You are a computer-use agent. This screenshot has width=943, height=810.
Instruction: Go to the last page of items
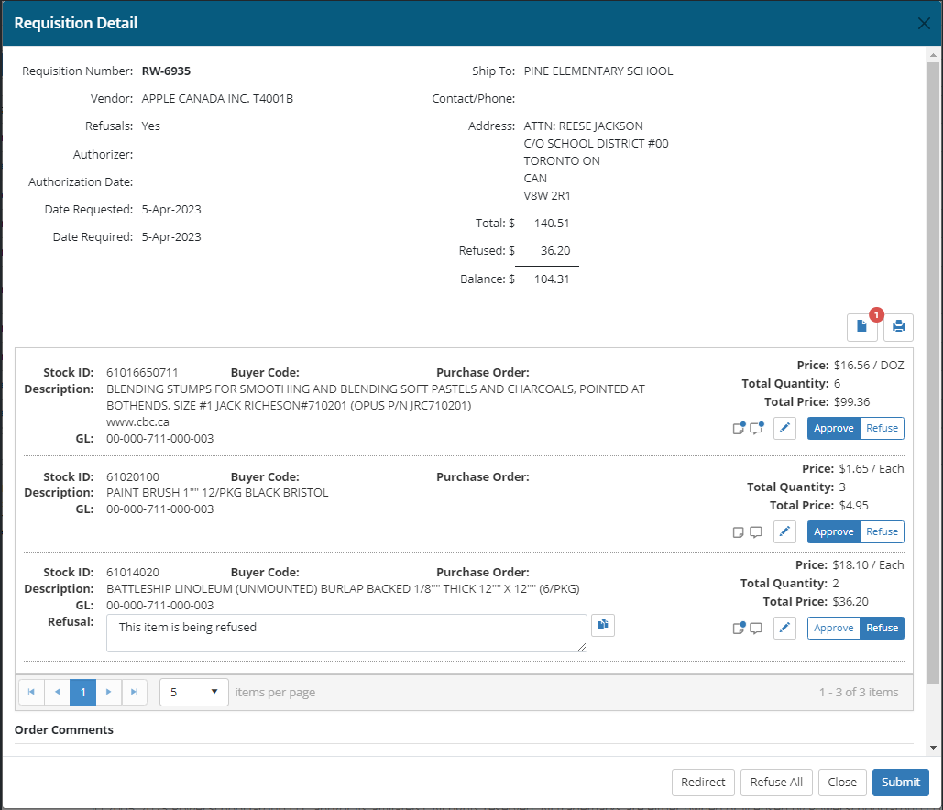(x=135, y=692)
